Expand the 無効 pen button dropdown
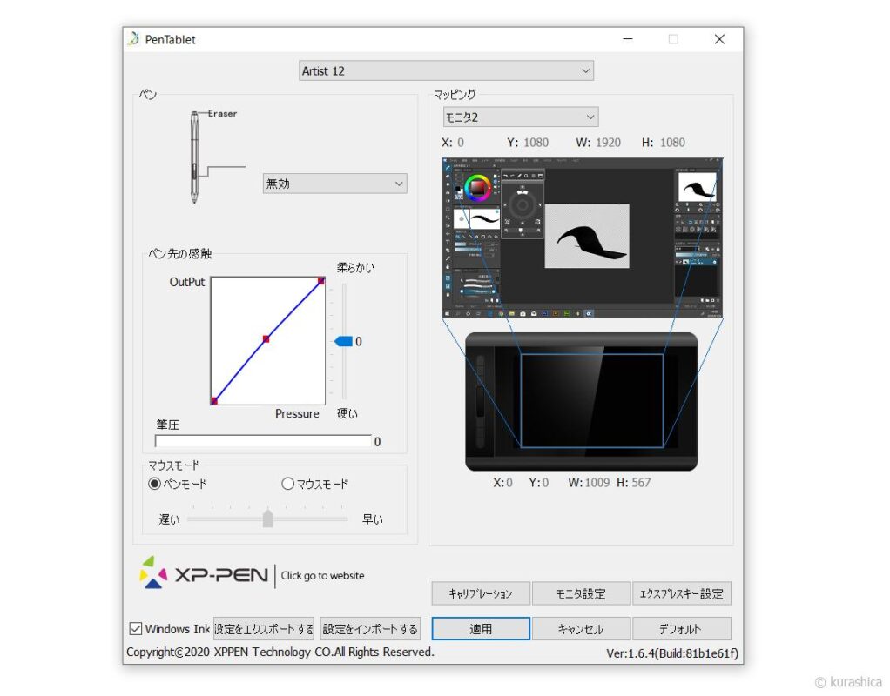This screenshot has height=696, width=890. (x=334, y=184)
